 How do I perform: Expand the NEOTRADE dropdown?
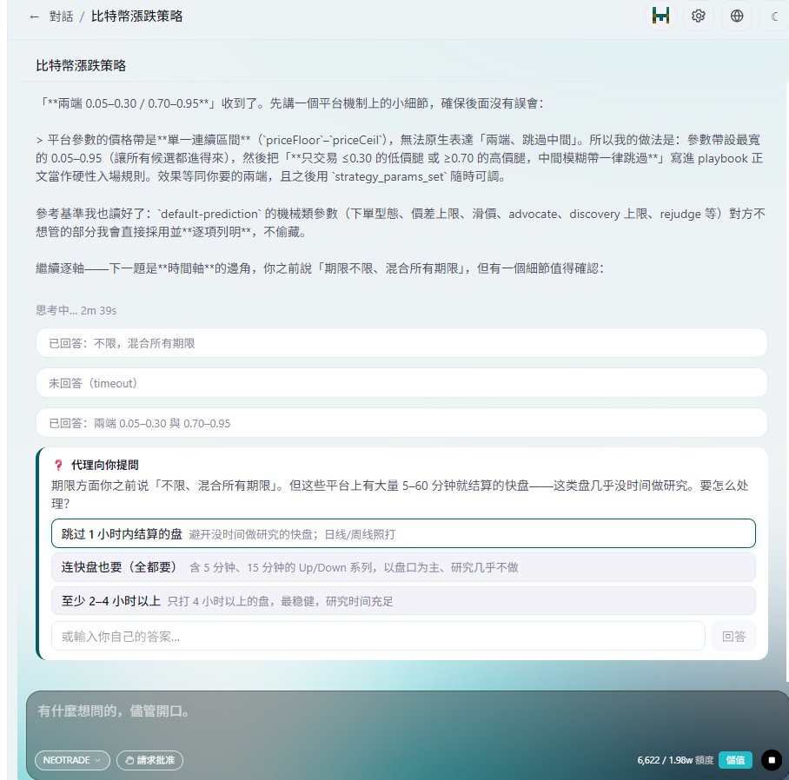coord(72,760)
